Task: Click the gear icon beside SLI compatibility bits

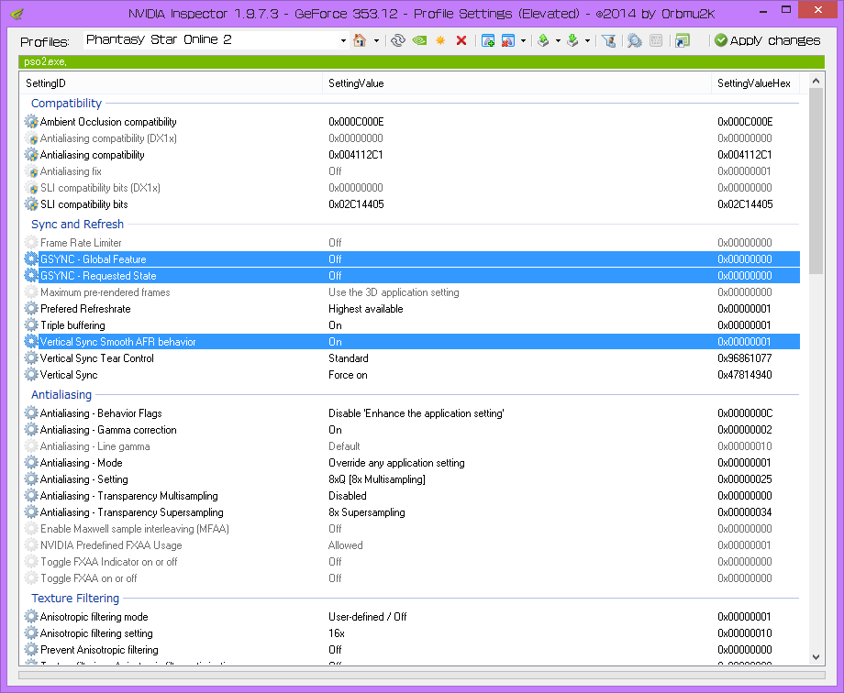Action: pos(31,204)
